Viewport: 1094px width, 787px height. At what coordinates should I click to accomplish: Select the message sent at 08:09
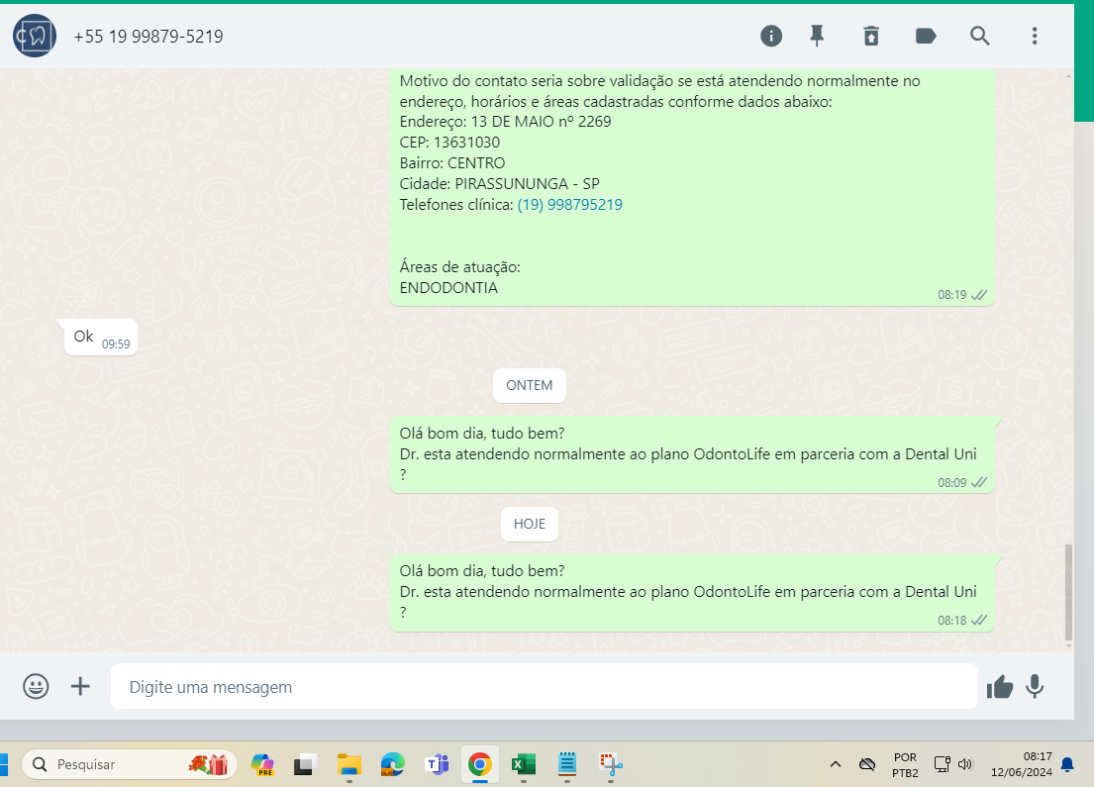point(692,454)
